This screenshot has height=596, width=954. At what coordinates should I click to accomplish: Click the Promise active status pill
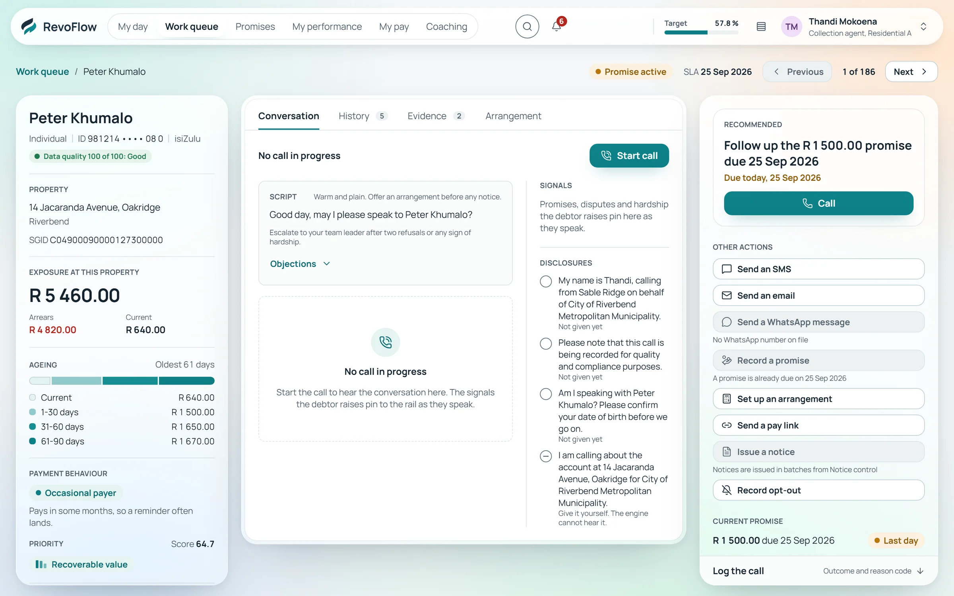point(630,72)
